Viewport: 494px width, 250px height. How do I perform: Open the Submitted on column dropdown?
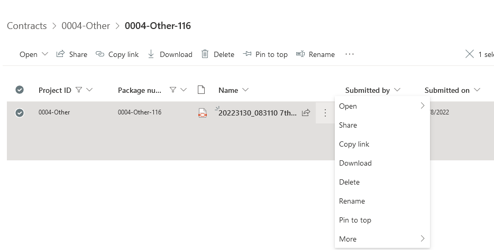[x=477, y=90]
